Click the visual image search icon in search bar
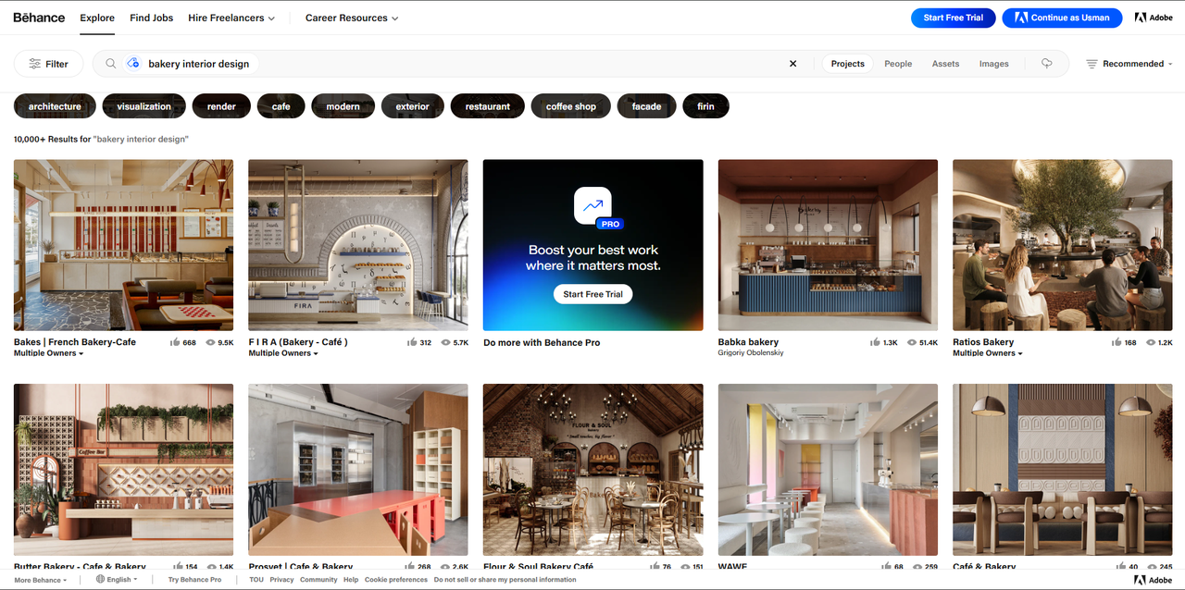This screenshot has width=1185, height=590. pos(132,63)
